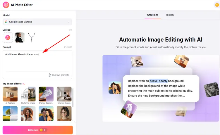Click the sparkle icon beside Try These Effects
Viewport: 220px width, 135px height.
pyautogui.click(x=23, y=84)
